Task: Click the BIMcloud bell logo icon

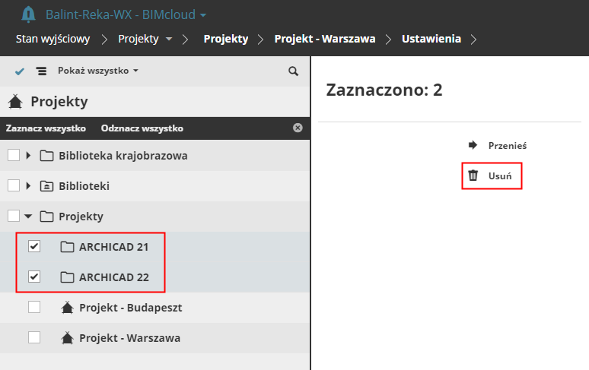Action: 28,14
